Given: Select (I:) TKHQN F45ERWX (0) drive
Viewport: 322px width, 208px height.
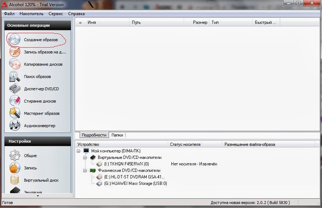Looking at the screenshot, I should coord(126,164).
